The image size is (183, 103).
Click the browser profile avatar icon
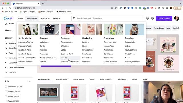coord(171,8)
